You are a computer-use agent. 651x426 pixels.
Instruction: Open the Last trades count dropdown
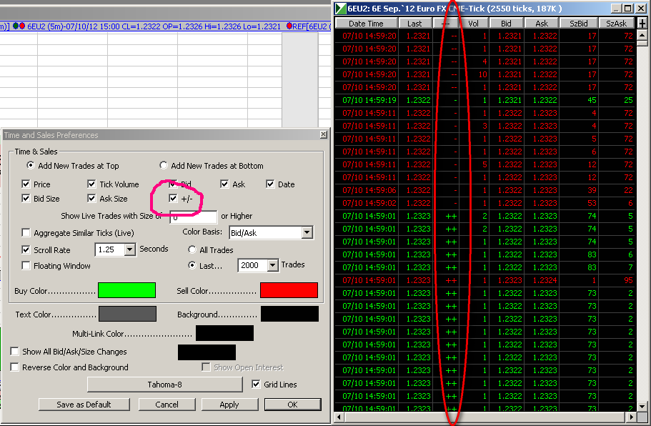(272, 265)
